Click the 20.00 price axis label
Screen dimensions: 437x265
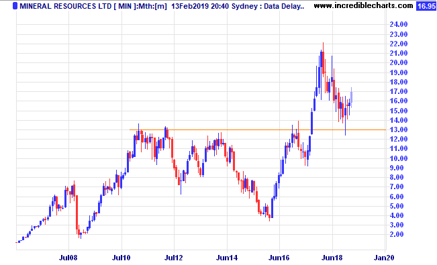pyautogui.click(x=399, y=62)
